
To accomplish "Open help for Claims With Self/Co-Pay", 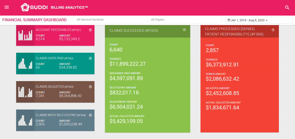I will tap(90, 115).
